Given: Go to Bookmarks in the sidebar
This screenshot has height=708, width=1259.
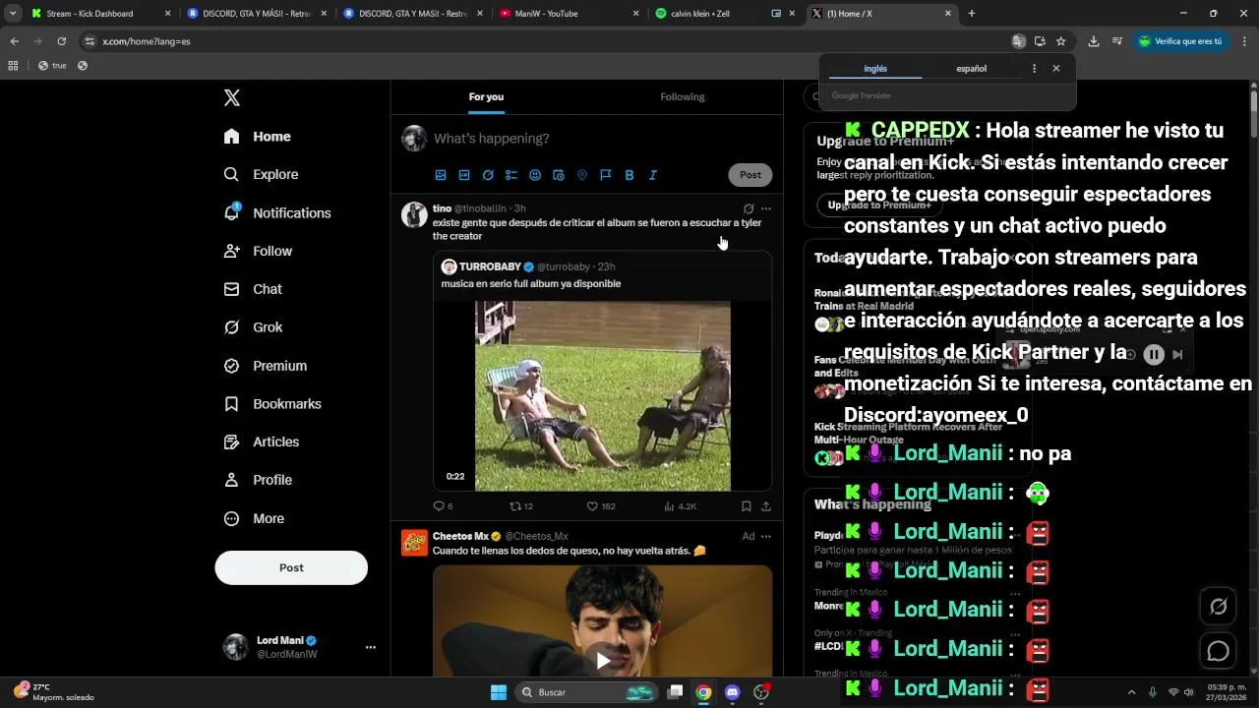Looking at the screenshot, I should click(x=272, y=403).
